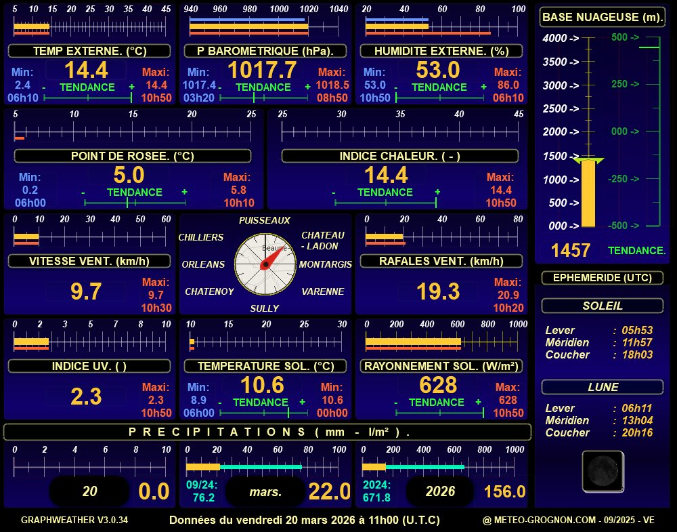Click the HUMIDITE EXTERNE header

441,52
